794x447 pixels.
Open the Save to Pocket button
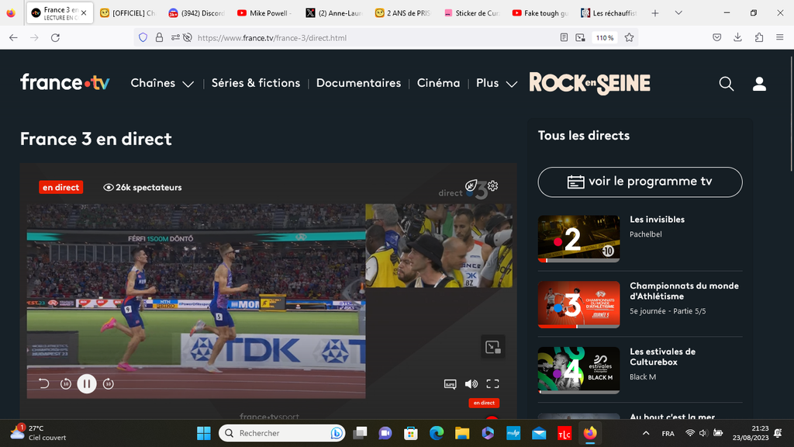coord(716,37)
